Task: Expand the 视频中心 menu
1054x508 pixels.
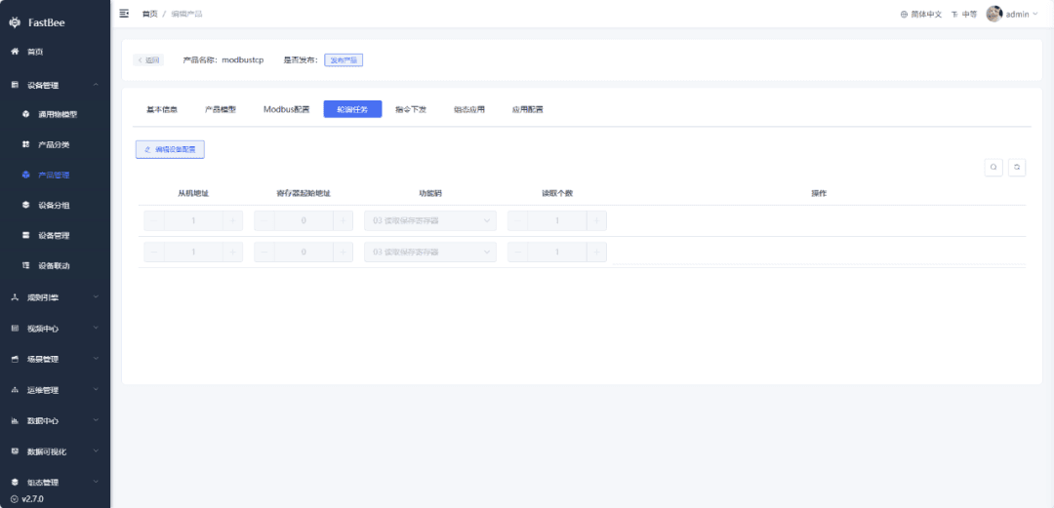Action: click(x=55, y=328)
